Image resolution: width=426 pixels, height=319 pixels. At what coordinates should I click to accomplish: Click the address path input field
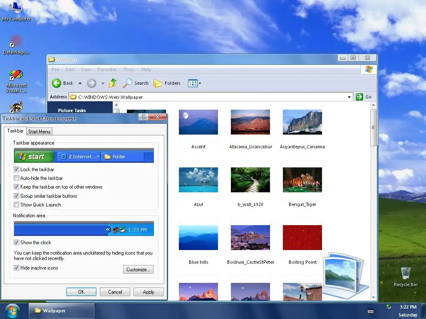211,97
